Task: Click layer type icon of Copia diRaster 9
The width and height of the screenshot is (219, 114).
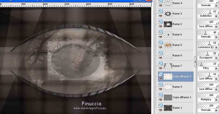Action: click(161, 74)
